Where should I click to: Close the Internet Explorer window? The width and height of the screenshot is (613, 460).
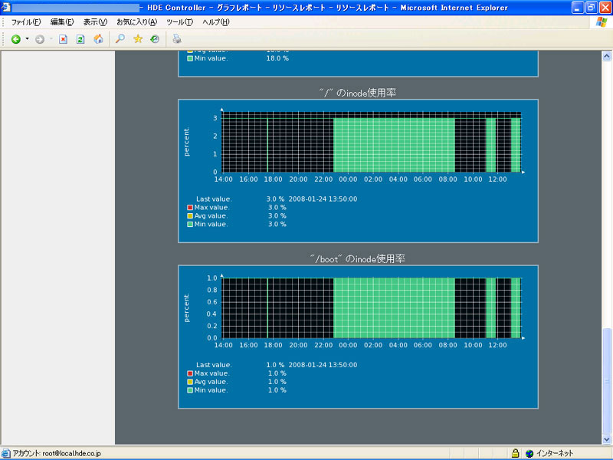(x=605, y=8)
